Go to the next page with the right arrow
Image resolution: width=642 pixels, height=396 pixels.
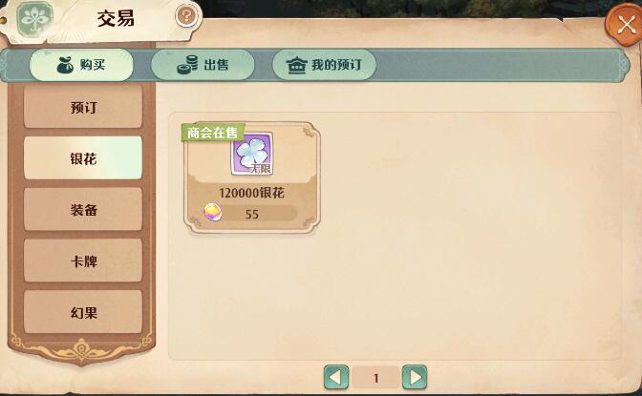[x=415, y=377]
